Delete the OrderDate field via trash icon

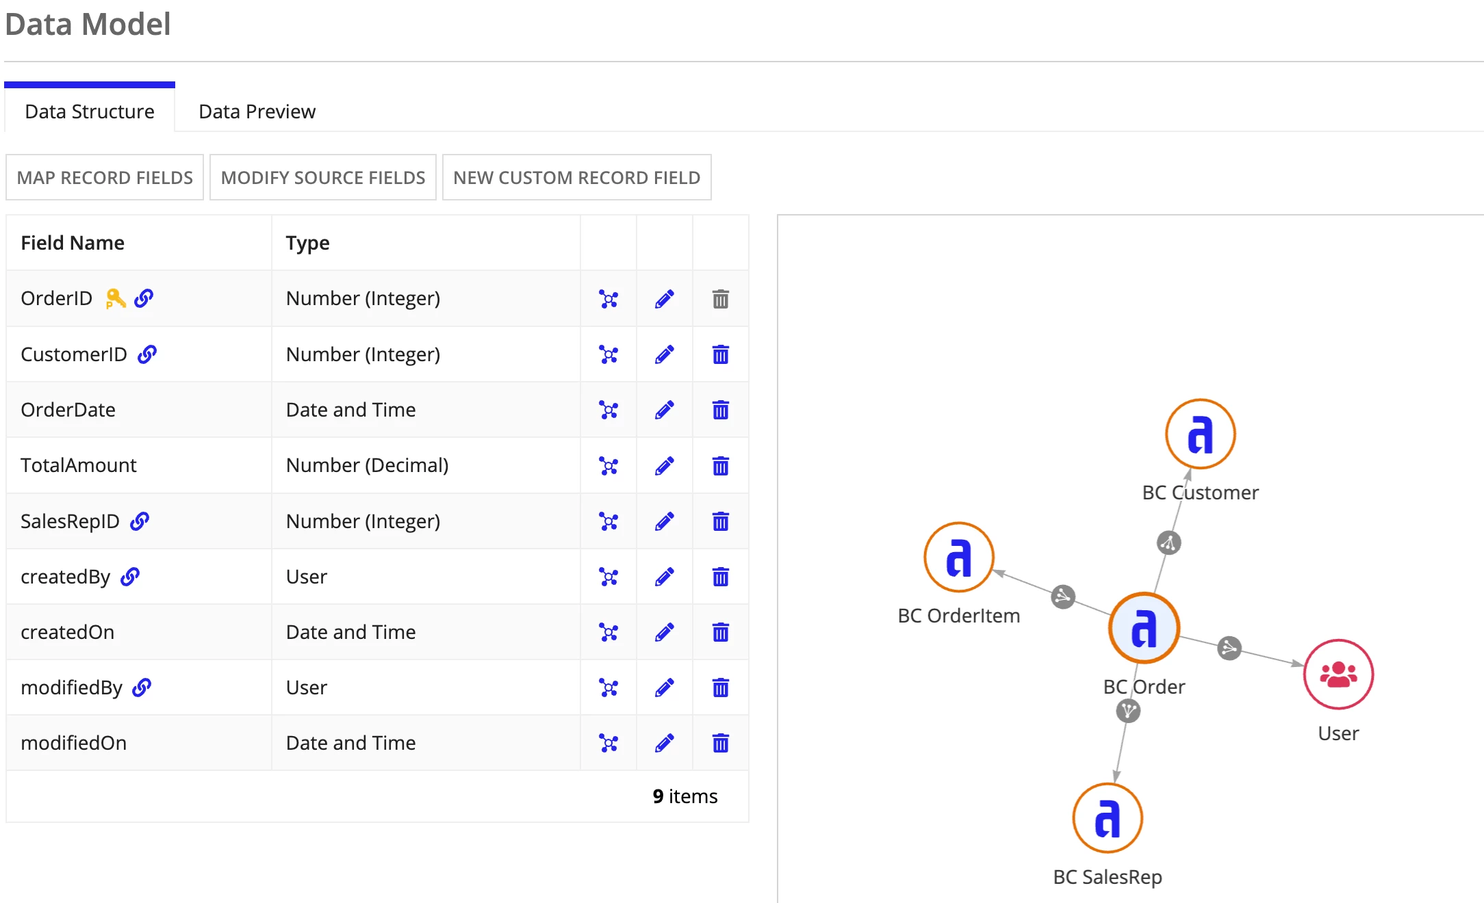click(x=721, y=410)
